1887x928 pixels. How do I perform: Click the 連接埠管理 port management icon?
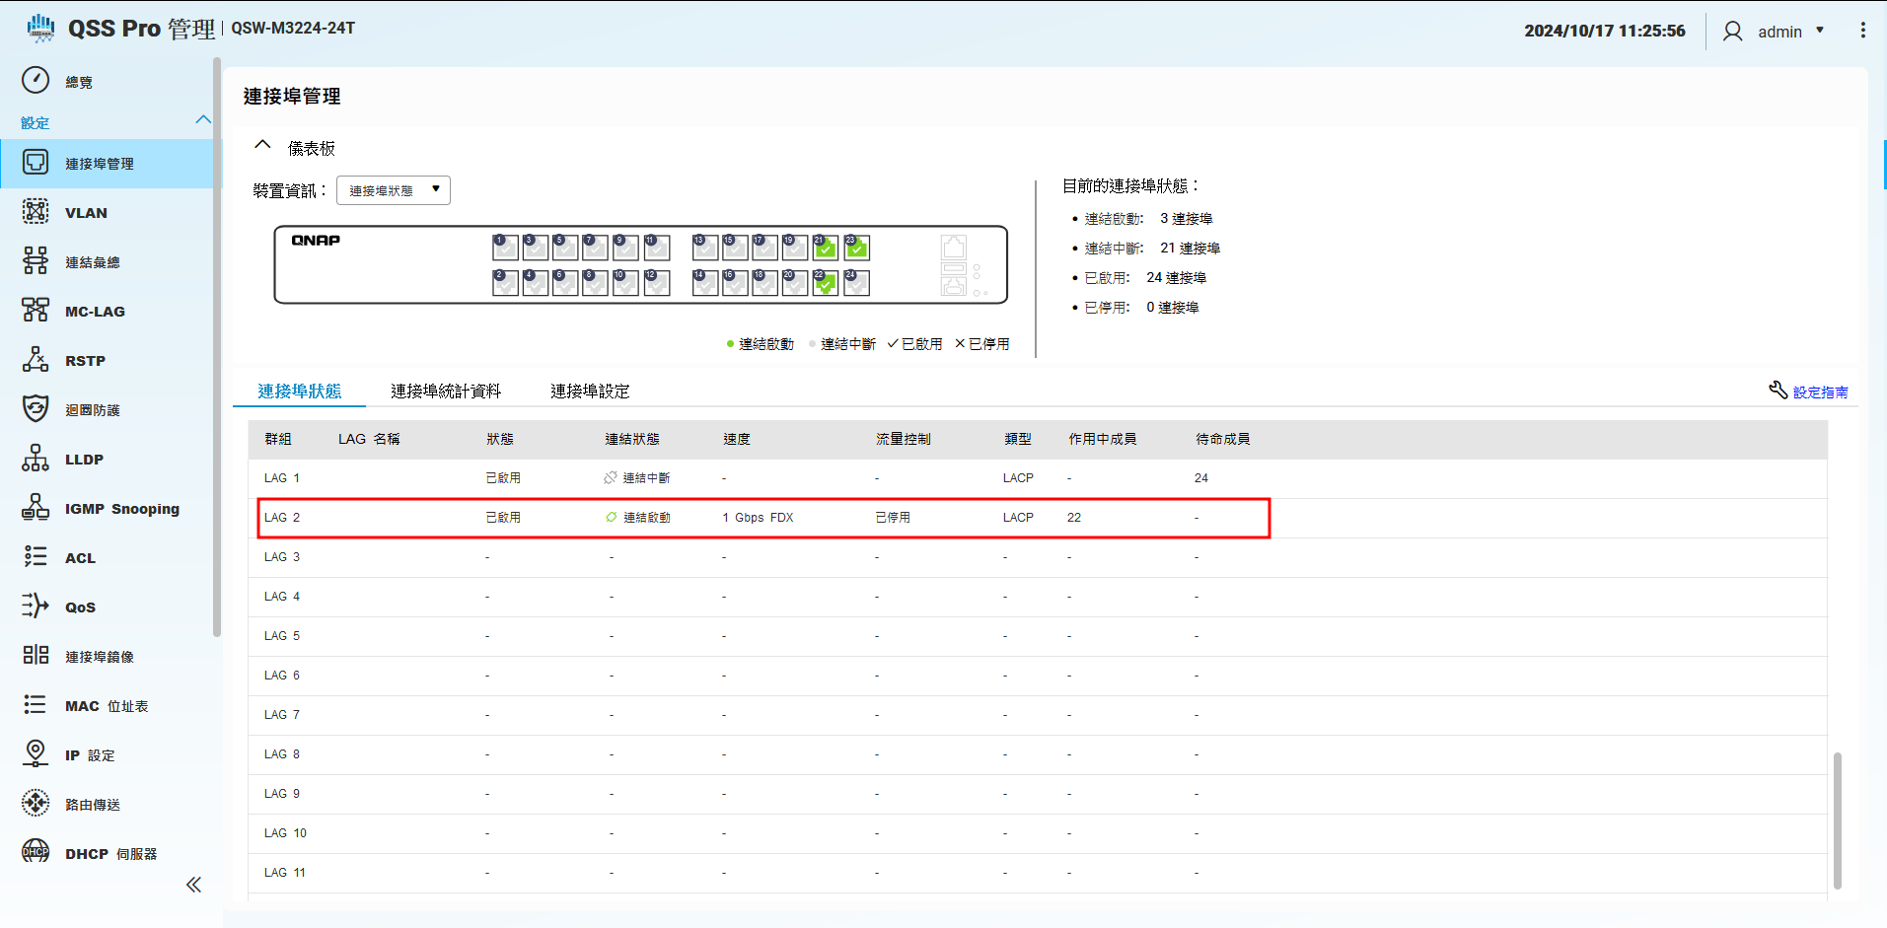[x=36, y=162]
